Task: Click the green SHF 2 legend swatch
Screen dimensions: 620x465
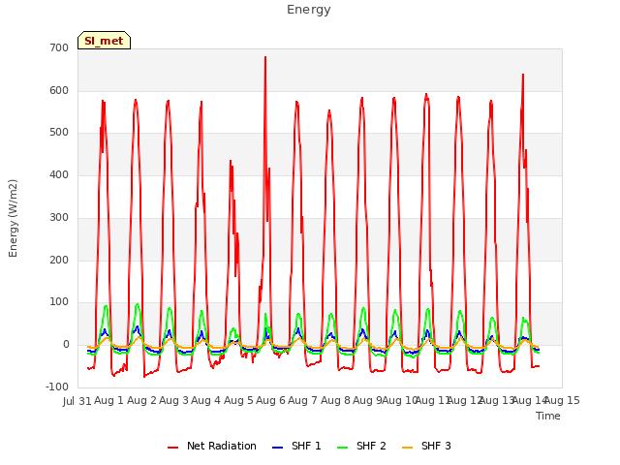Action: pyautogui.click(x=342, y=448)
